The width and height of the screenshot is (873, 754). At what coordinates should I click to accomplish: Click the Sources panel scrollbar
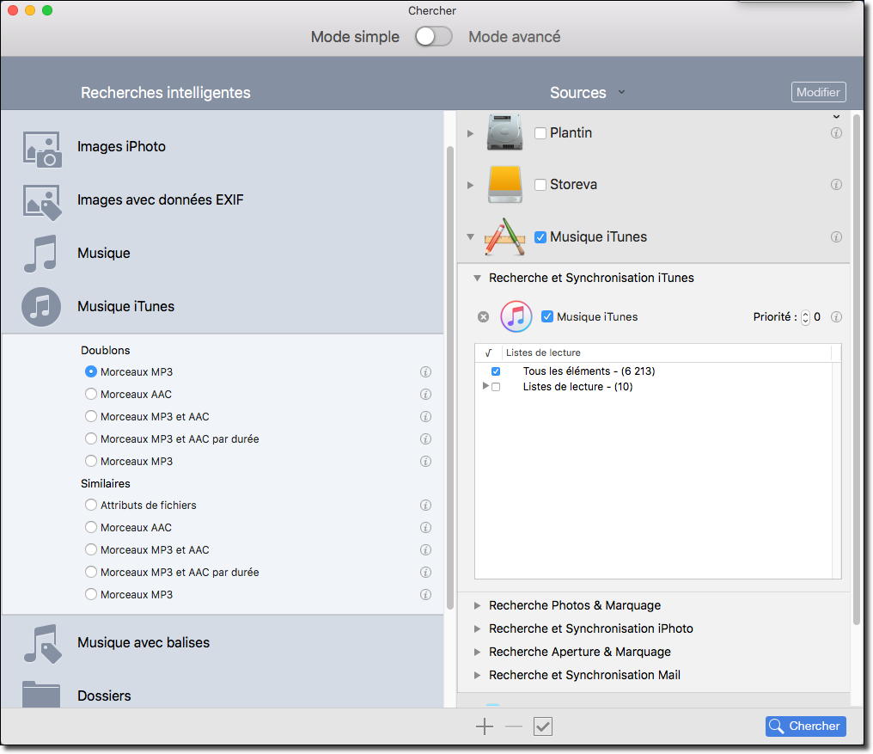coord(857,370)
